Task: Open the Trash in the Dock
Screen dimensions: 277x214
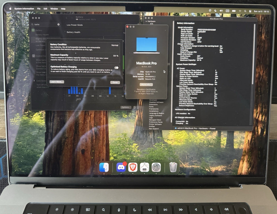Action: coord(173,167)
